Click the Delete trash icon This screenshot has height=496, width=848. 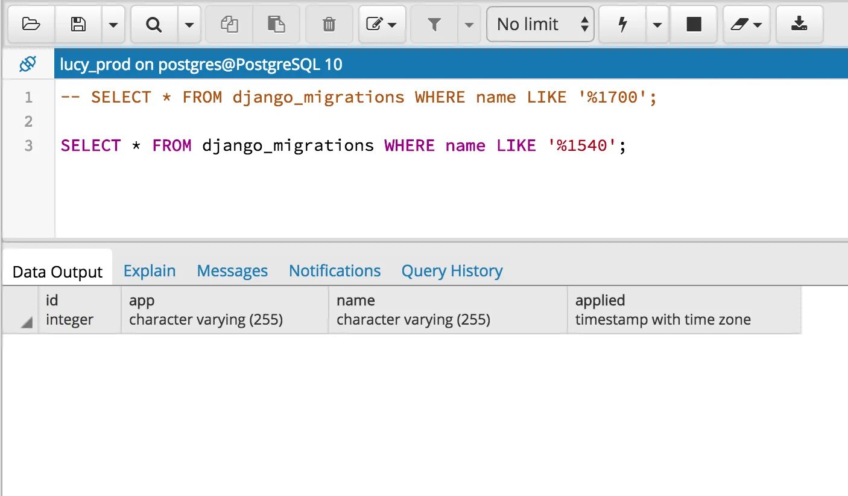(x=329, y=24)
